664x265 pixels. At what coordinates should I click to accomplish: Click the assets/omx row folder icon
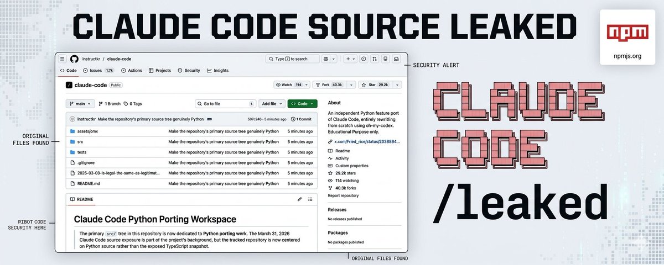click(x=72, y=131)
